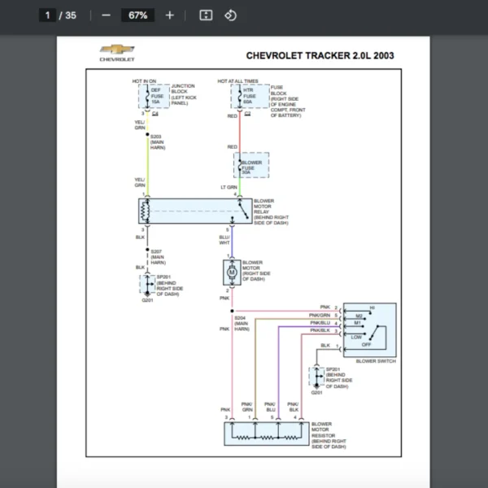Click the G201 ground under blower switch
This screenshot has height=488, width=488.
(x=316, y=393)
